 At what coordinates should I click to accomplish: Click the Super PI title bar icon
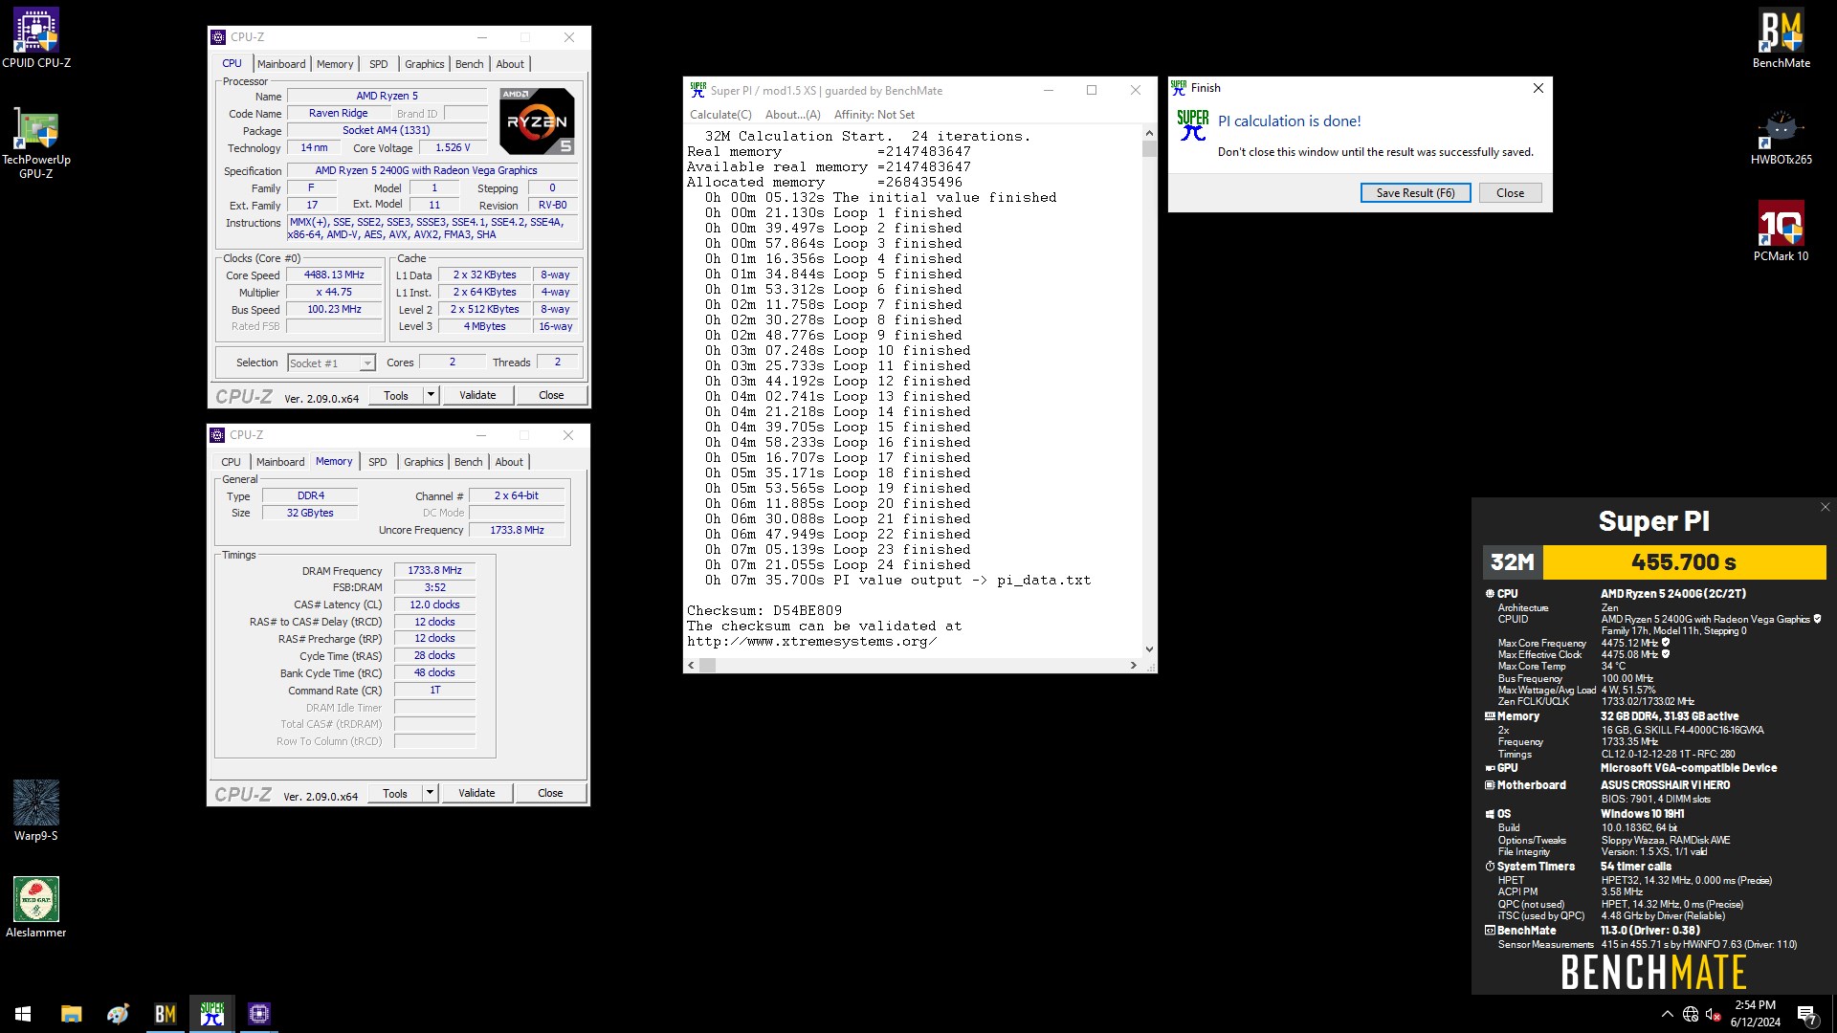point(697,90)
